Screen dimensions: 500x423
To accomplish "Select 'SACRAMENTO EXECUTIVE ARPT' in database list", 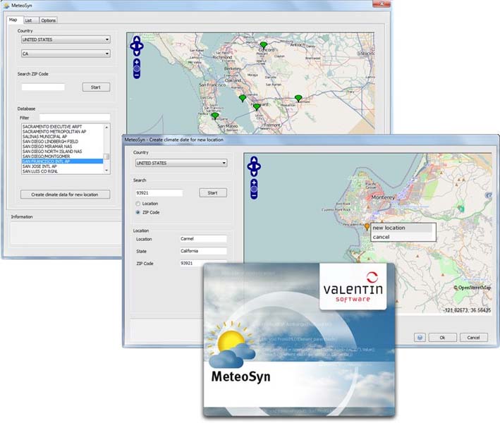I will [x=62, y=127].
